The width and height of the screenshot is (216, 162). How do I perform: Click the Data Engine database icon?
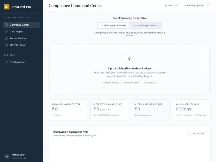(6, 32)
